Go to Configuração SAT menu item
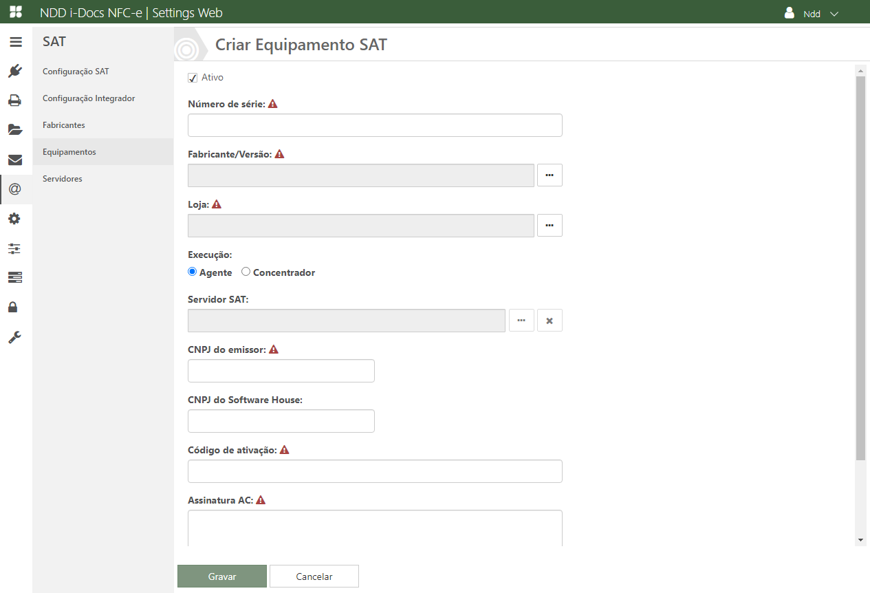 (76, 72)
